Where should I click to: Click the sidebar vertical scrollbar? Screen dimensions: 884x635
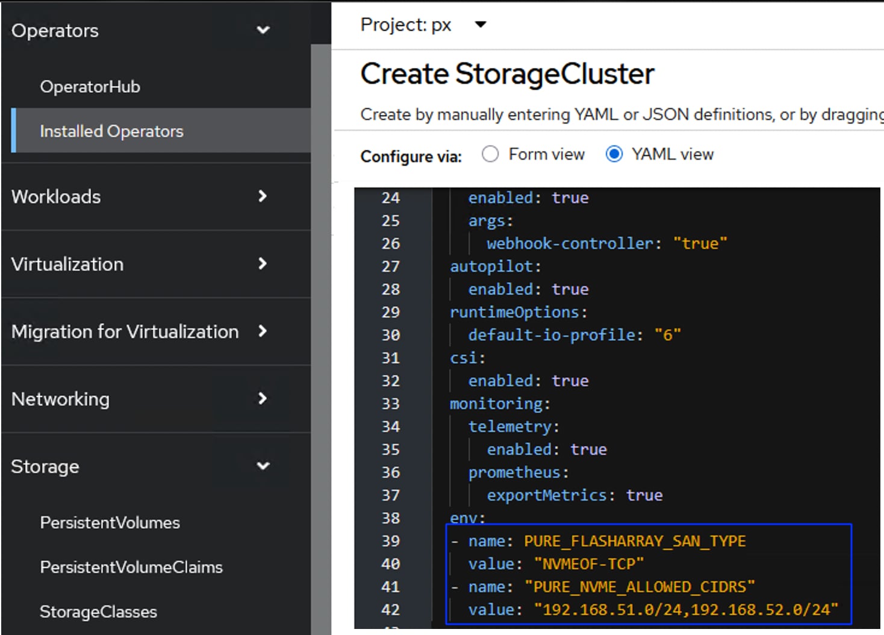[x=320, y=337]
